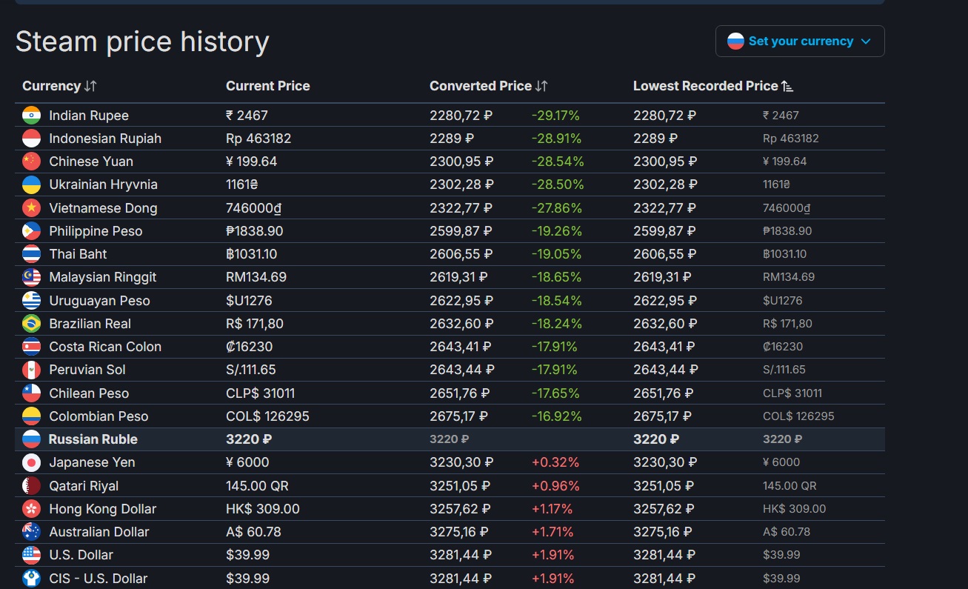Click the +0.96% Qatari Riyal difference

click(x=555, y=486)
